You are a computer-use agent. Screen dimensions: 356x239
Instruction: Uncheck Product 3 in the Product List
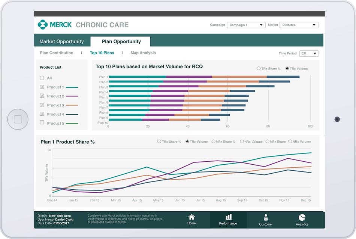pyautogui.click(x=42, y=105)
